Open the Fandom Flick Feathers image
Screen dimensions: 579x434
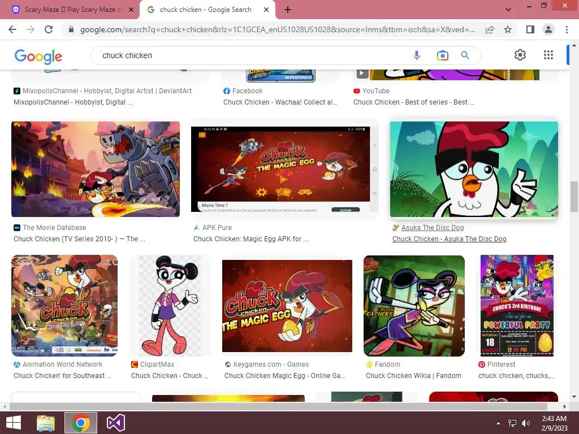pos(414,306)
